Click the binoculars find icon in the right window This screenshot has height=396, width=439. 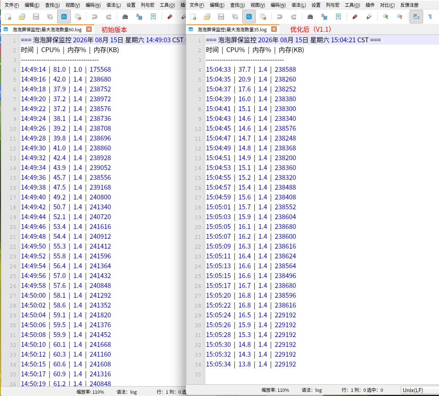pos(310,17)
